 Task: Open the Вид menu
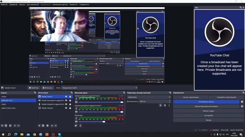point(22,5)
